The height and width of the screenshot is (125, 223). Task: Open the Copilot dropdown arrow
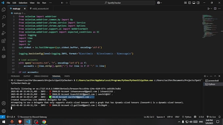161,3
